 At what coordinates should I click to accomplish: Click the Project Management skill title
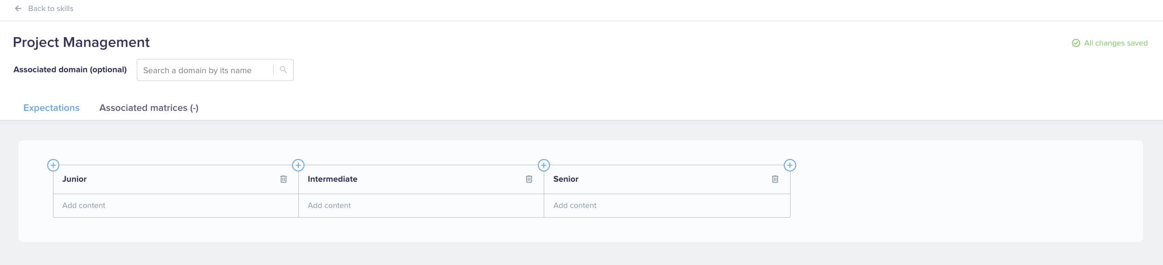81,42
